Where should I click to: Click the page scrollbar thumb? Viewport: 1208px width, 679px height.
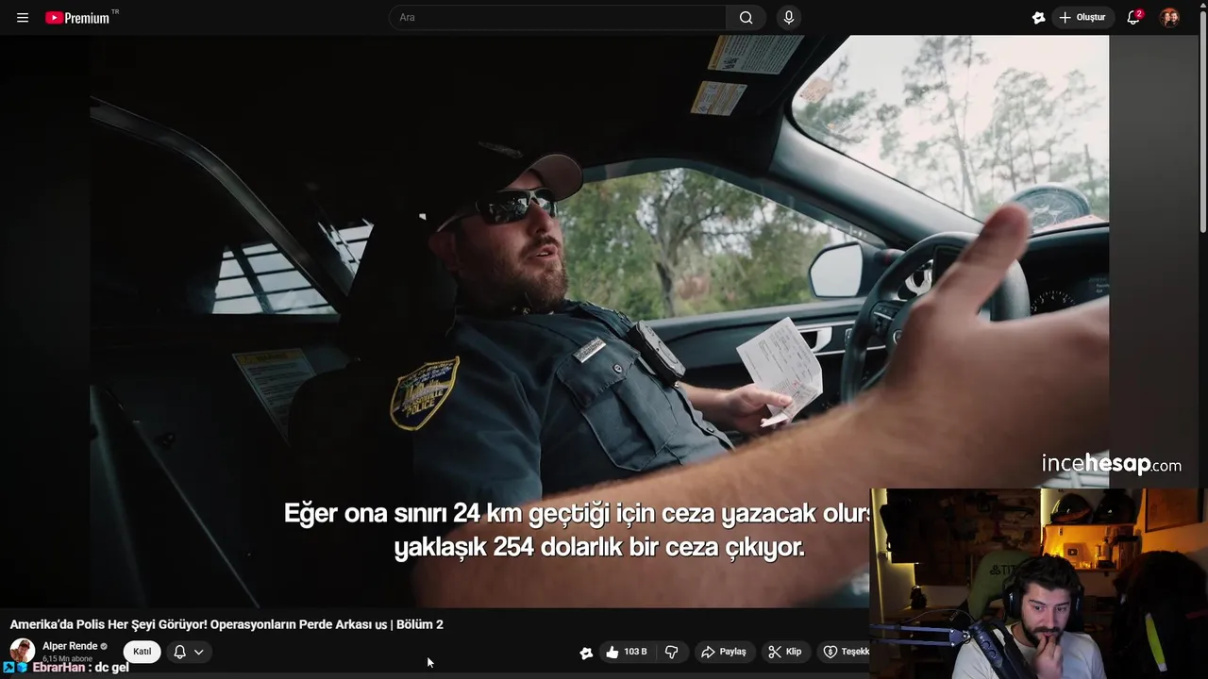(1202, 123)
